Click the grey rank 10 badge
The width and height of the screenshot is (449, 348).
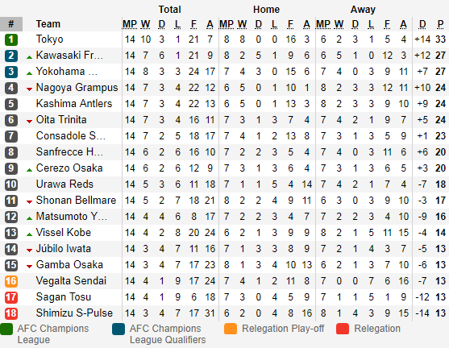point(11,184)
